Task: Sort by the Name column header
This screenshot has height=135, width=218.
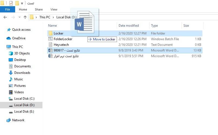Action: [x=52, y=26]
